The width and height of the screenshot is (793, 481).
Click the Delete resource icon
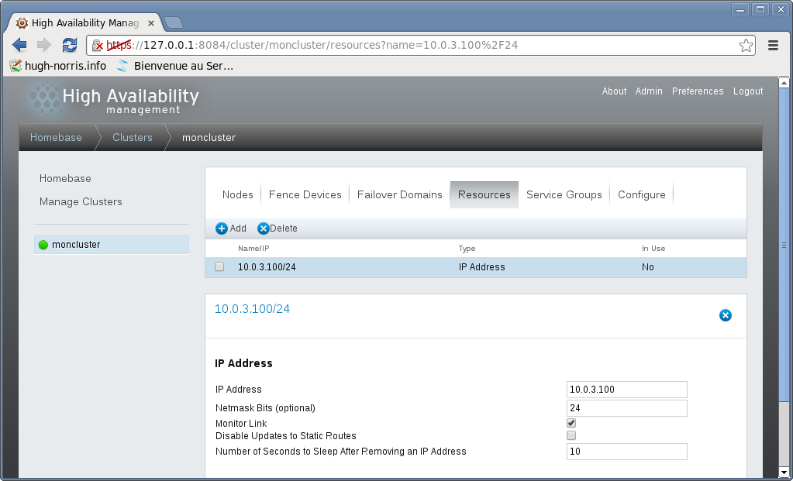pyautogui.click(x=264, y=228)
